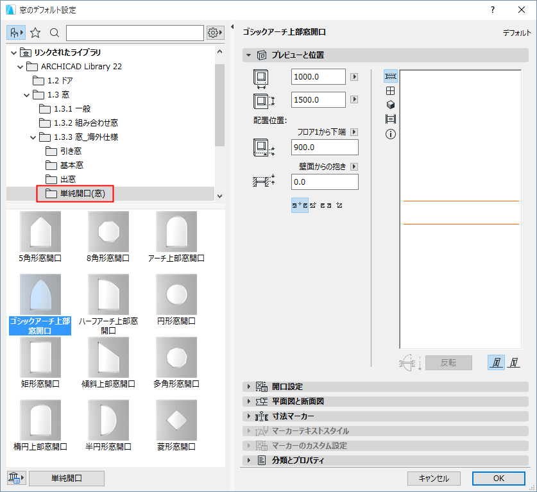Edit the window height field 1500.0
Image resolution: width=537 pixels, height=492 pixels.
318,100
